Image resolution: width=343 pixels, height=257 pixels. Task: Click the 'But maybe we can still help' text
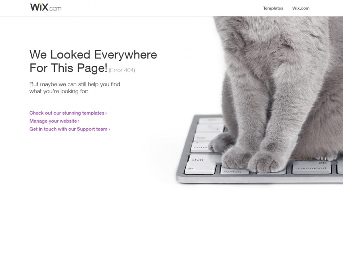click(x=75, y=88)
